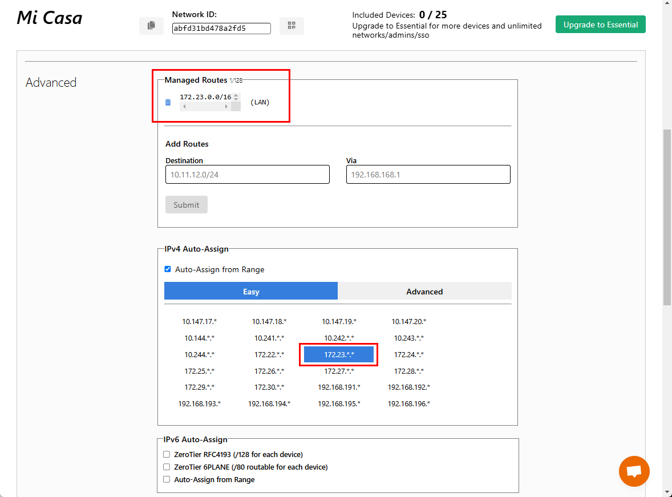Increment the managed route stepper arrow

pos(236,95)
